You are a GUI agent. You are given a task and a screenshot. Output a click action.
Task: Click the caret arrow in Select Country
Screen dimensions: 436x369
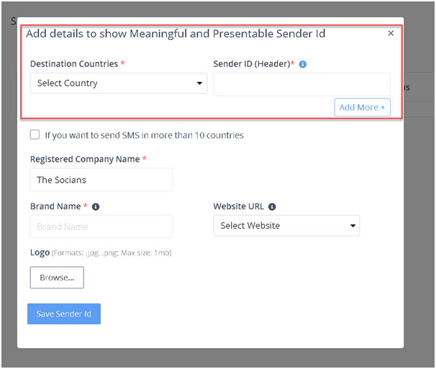coord(199,83)
